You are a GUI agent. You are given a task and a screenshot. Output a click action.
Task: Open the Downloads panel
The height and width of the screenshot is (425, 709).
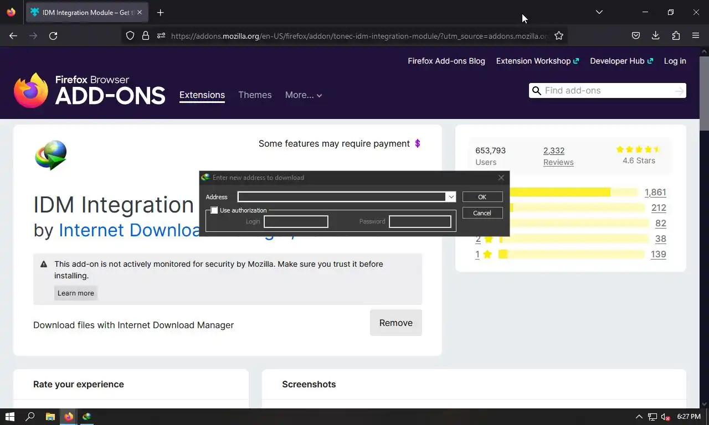click(656, 35)
